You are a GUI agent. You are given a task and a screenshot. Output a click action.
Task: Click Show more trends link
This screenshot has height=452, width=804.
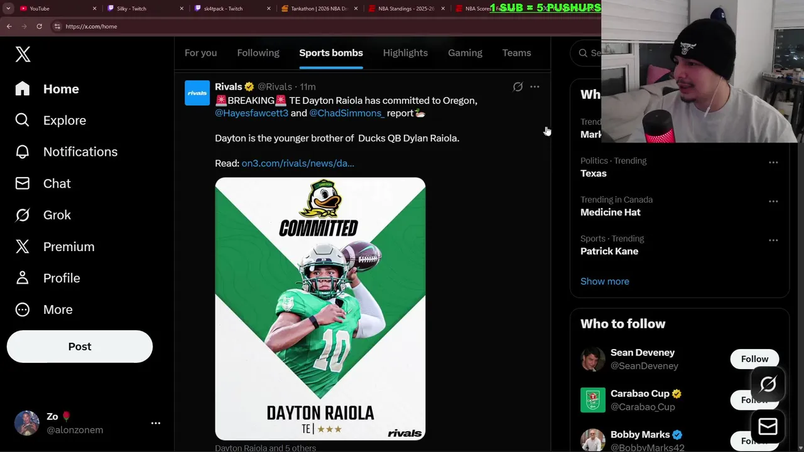tap(605, 281)
